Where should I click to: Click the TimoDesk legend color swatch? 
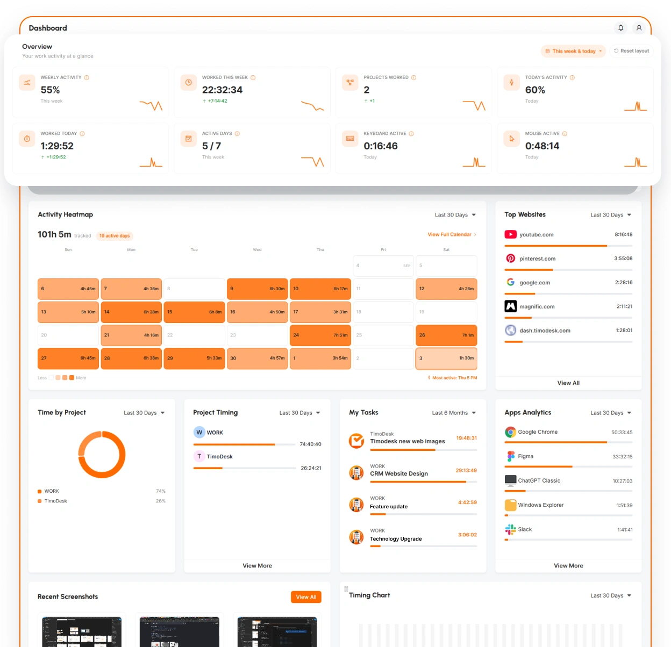tap(40, 501)
